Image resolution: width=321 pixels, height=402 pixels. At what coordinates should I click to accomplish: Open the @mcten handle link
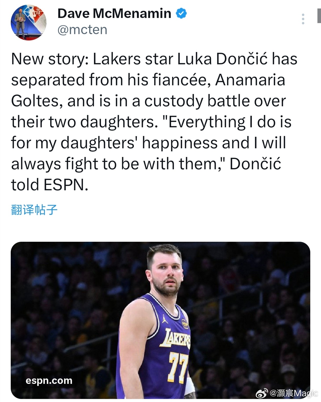tap(82, 30)
